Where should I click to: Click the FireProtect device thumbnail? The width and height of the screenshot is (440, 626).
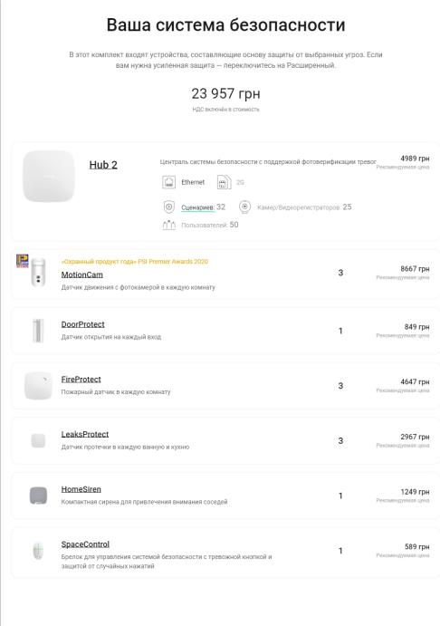38,386
